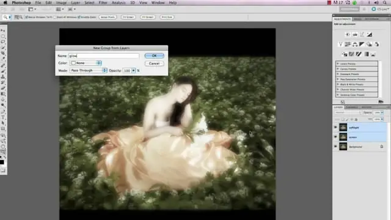Add a Photo Filter adjustment
This screenshot has width=391, height=220.
point(369,45)
